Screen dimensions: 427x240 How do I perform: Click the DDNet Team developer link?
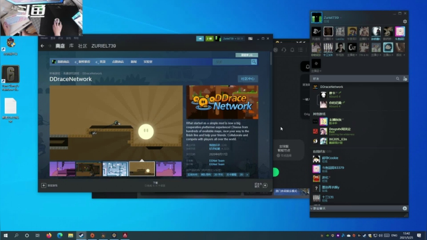(217, 160)
